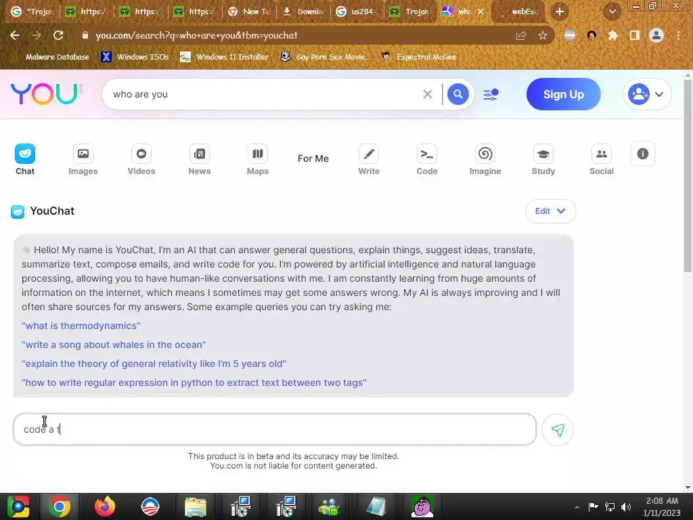Click the "who are you" search field
Viewport: 693px width, 520px height.
pos(265,94)
